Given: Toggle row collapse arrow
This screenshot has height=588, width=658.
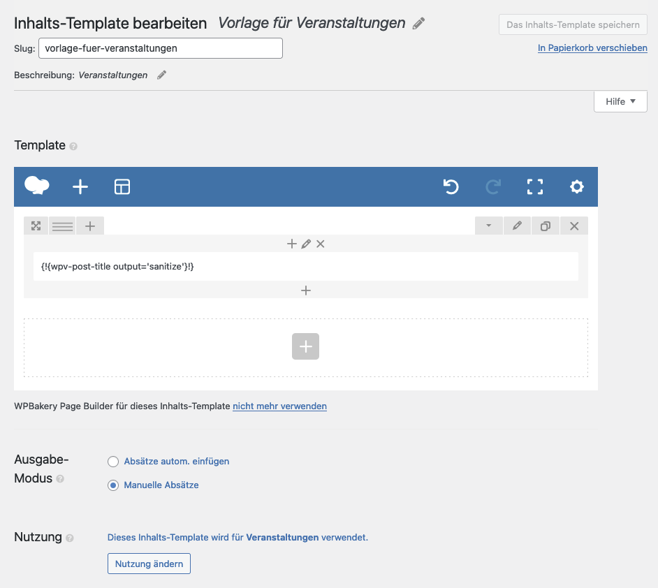Looking at the screenshot, I should [489, 226].
